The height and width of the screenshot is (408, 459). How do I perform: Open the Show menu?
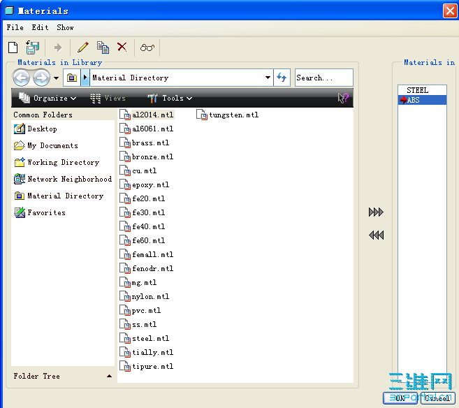coord(65,27)
